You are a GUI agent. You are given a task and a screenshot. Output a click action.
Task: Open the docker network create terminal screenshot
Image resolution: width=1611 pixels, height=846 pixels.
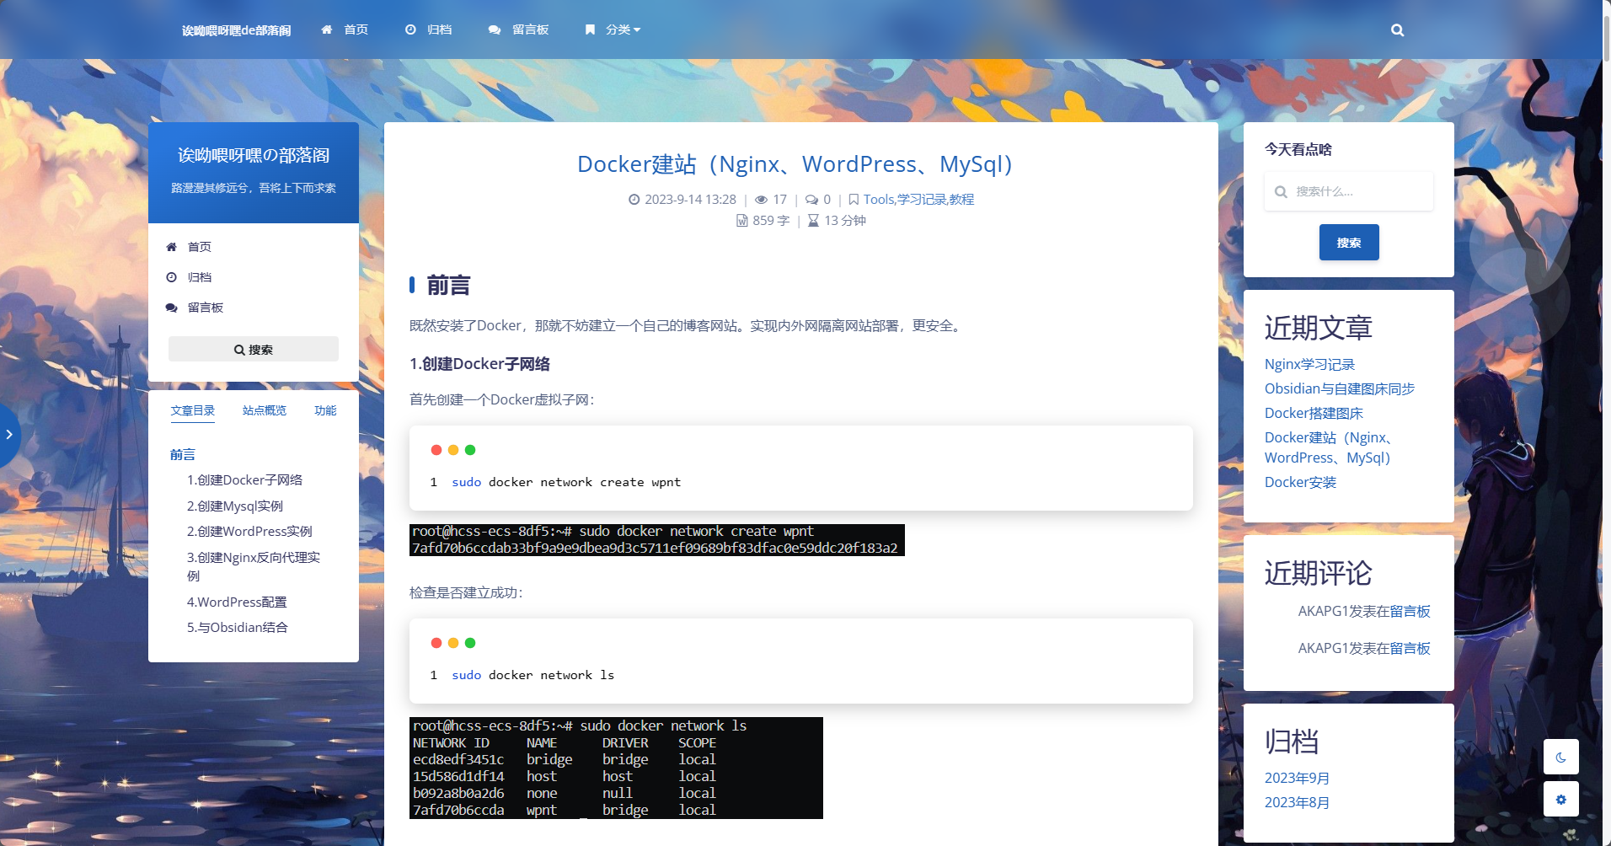(657, 540)
